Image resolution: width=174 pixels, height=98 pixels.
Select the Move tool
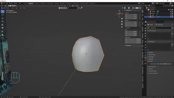(x=2, y=18)
